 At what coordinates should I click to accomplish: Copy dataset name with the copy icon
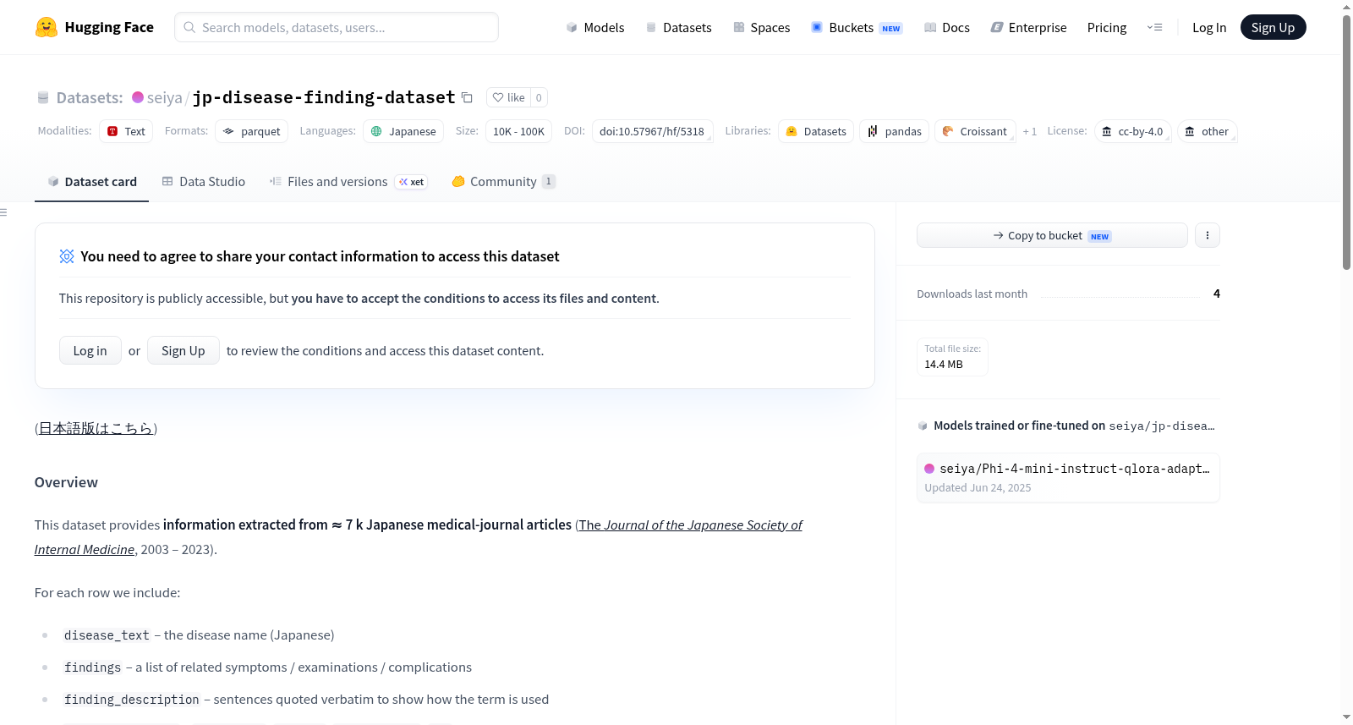(x=467, y=97)
